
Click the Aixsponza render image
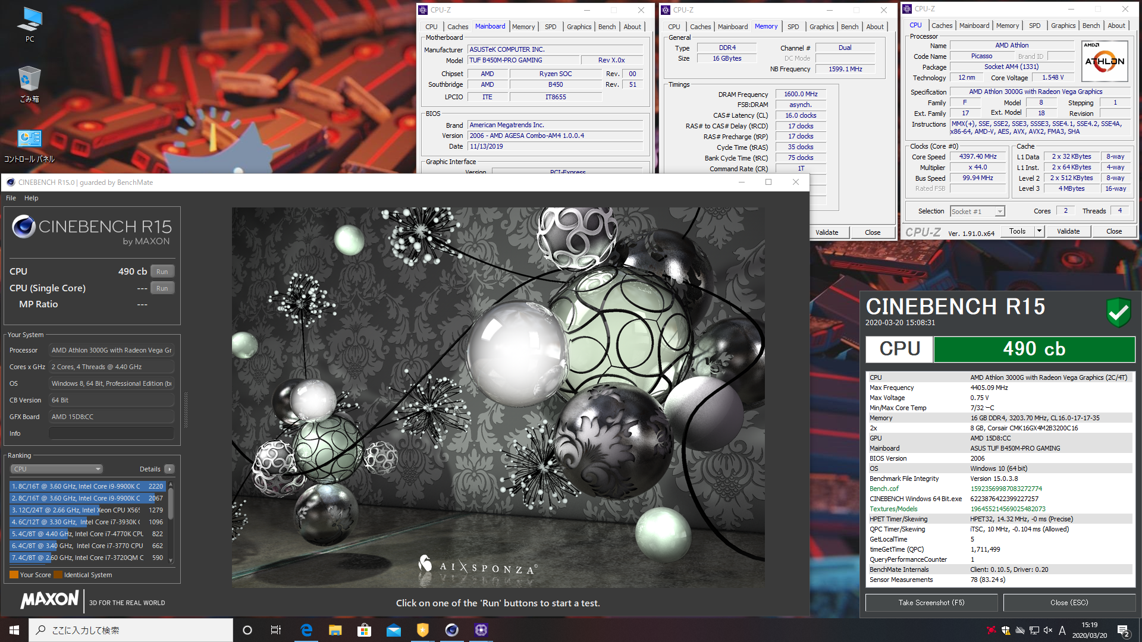pos(498,397)
